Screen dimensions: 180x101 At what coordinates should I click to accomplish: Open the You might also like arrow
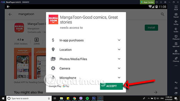coord(156,92)
